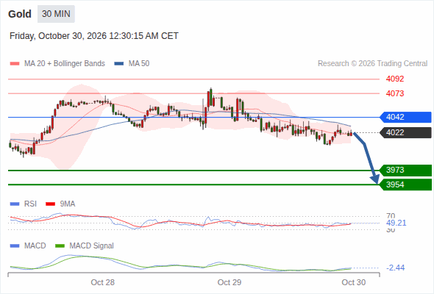
Task: Click the black 4022 current price tag
Action: [x=405, y=132]
